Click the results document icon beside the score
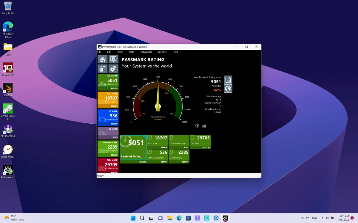 (228, 80)
